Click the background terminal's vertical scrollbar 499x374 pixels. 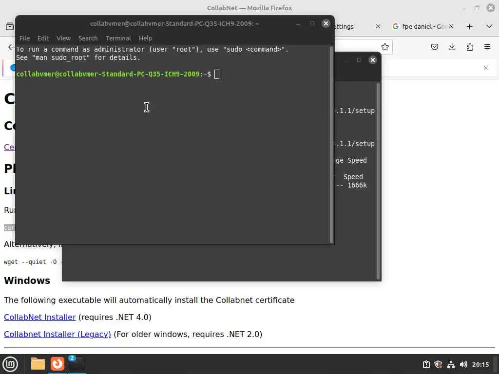378,181
